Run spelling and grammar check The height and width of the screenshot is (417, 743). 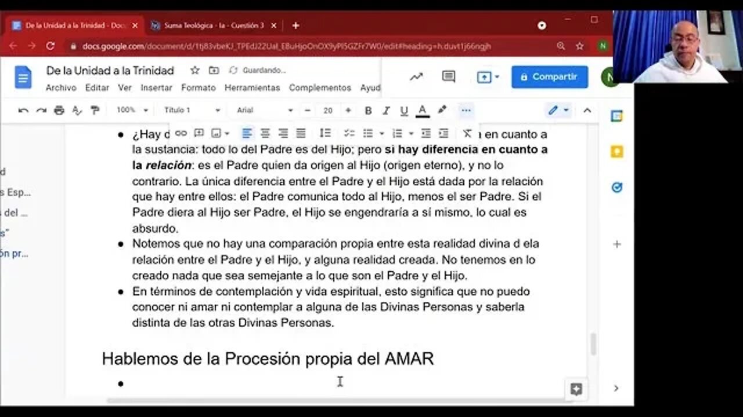pyautogui.click(x=77, y=110)
